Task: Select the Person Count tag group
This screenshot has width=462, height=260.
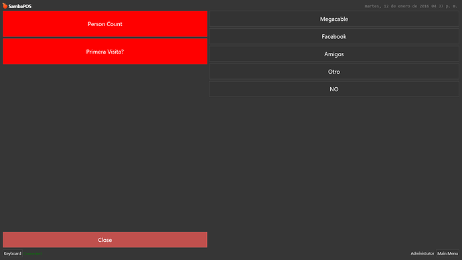Action: [x=105, y=24]
